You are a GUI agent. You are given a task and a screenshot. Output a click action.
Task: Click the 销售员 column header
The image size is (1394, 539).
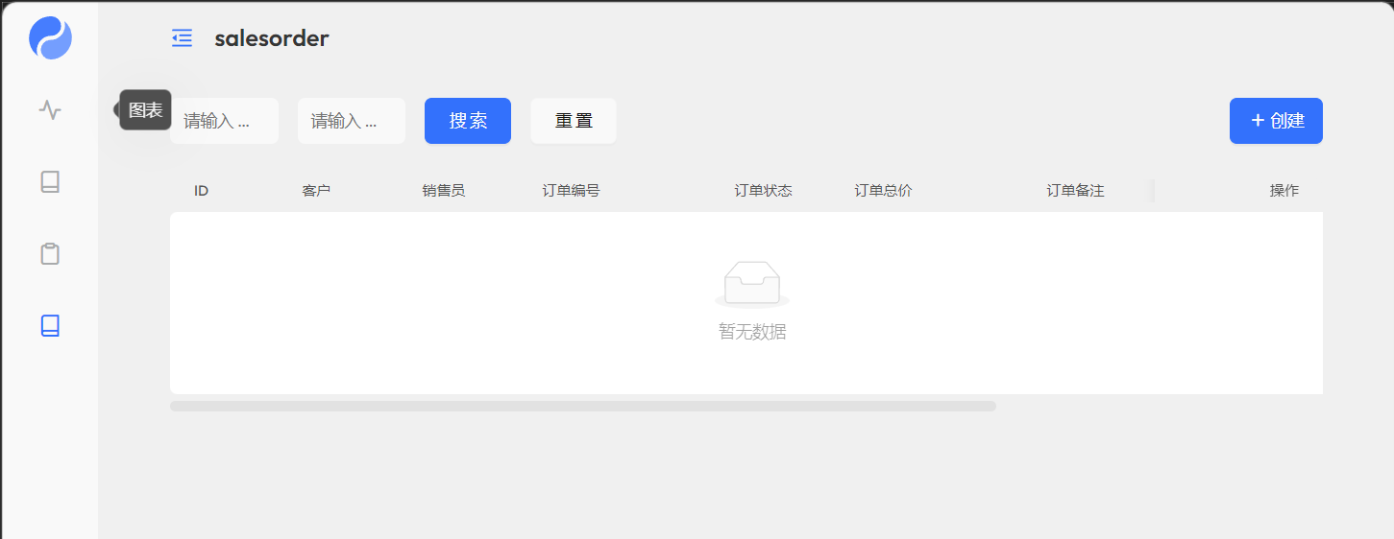[444, 191]
